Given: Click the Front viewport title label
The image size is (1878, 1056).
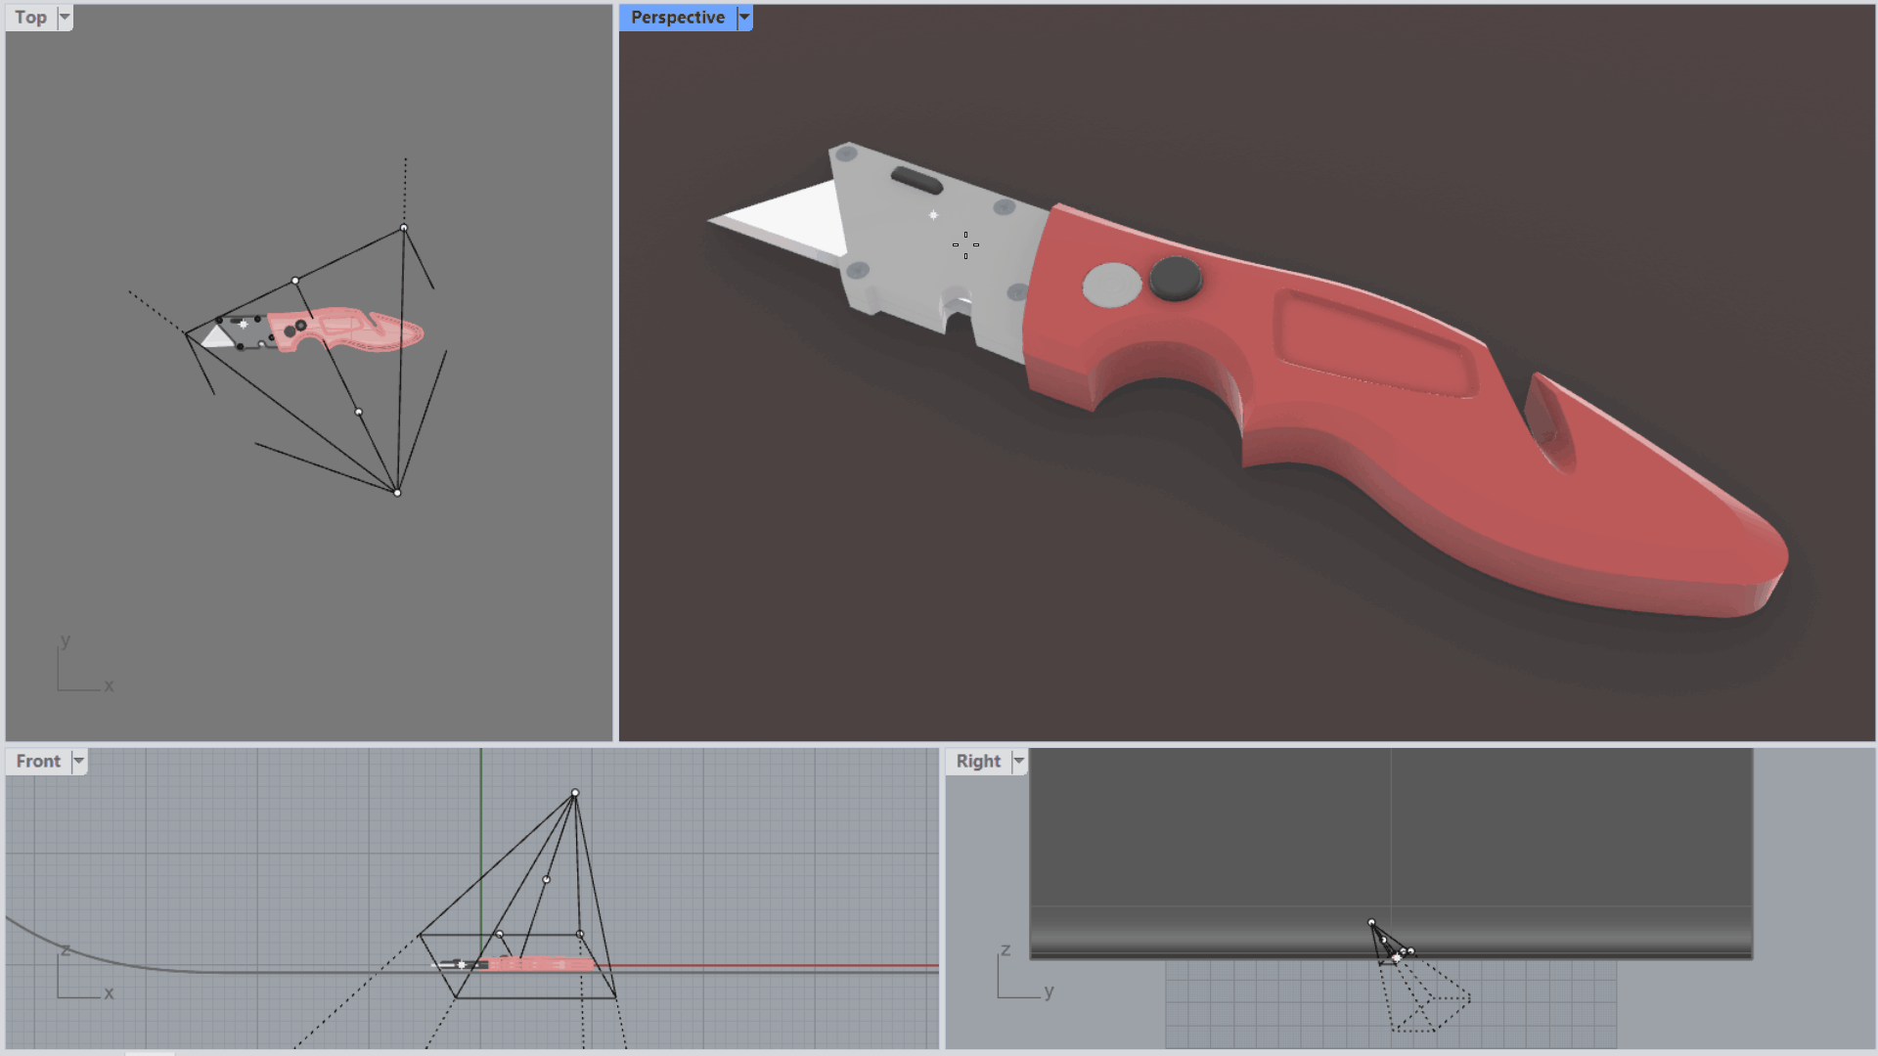Looking at the screenshot, I should (x=38, y=761).
